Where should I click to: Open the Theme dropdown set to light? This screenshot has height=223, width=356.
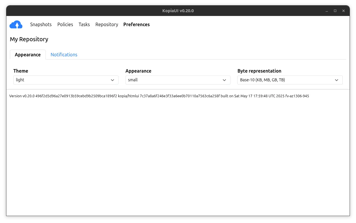point(66,80)
